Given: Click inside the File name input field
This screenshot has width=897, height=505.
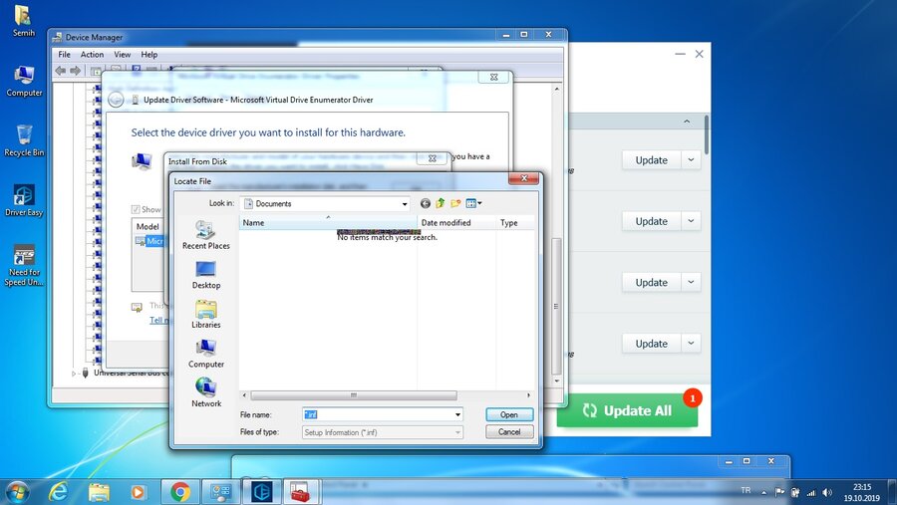Looking at the screenshot, I should [378, 414].
